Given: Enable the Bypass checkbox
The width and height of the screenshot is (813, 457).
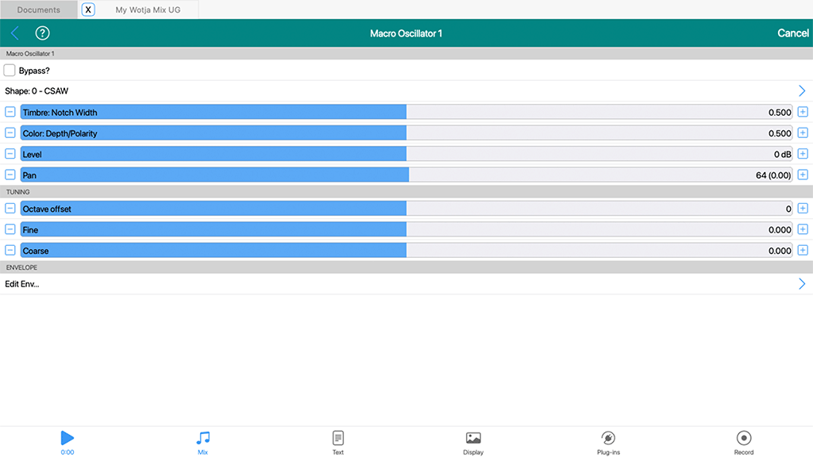Looking at the screenshot, I should coord(10,71).
